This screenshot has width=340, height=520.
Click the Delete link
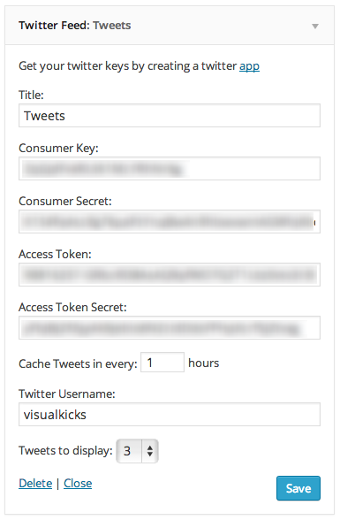35,483
